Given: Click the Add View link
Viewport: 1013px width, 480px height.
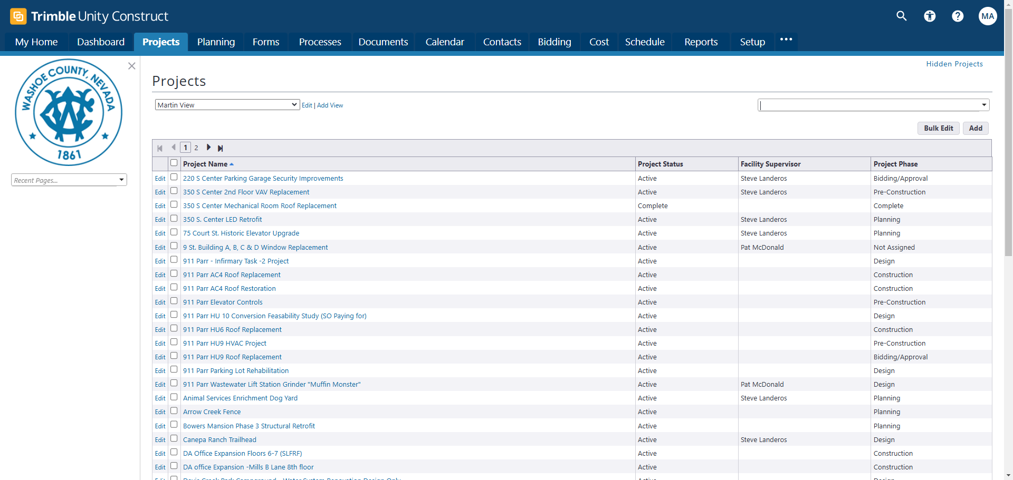Looking at the screenshot, I should [330, 105].
